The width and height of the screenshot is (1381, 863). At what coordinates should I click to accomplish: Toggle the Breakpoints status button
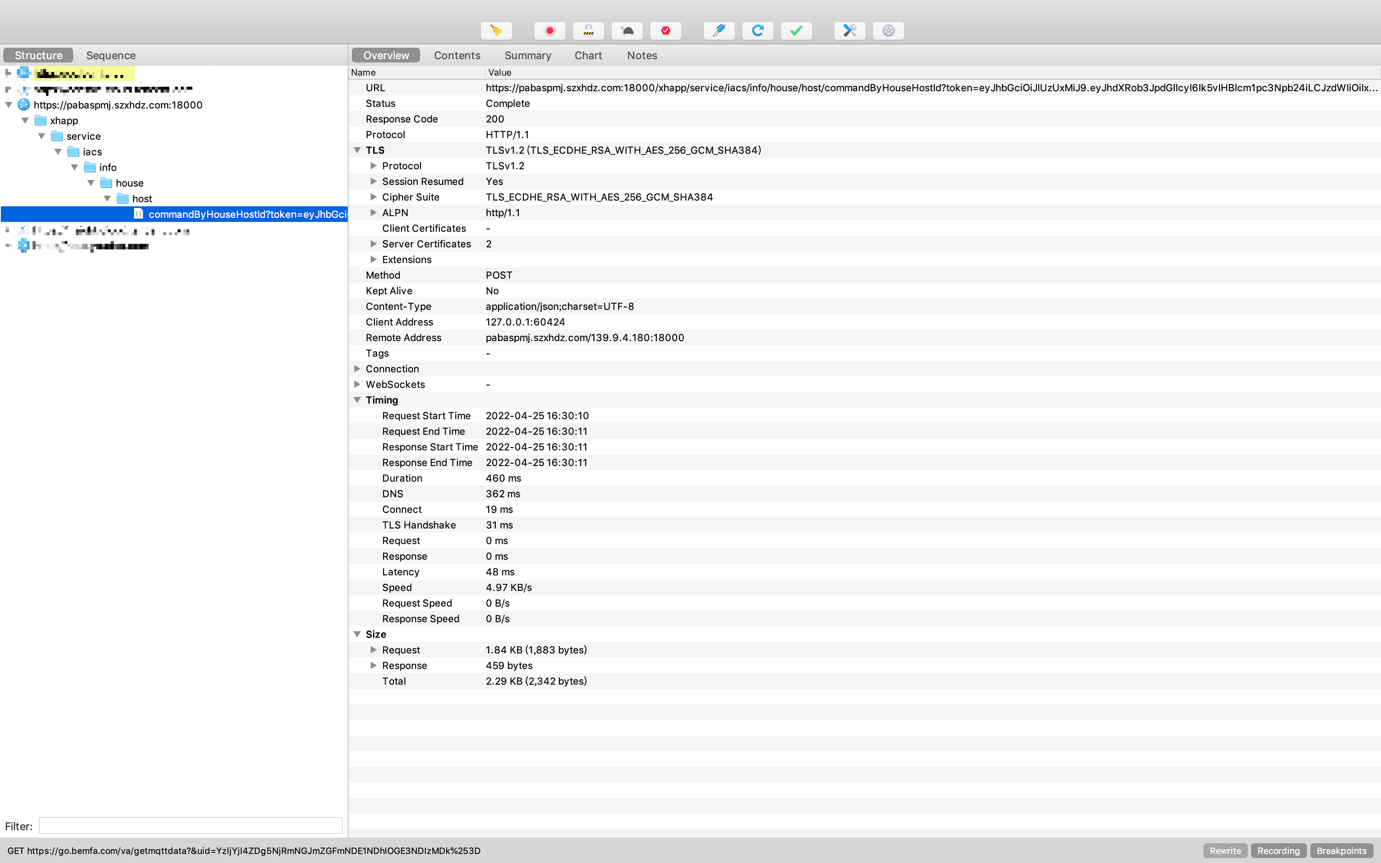tap(1341, 850)
